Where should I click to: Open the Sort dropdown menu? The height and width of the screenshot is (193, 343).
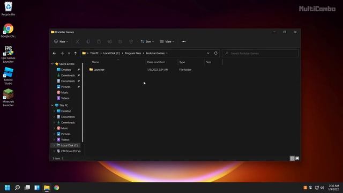pos(147,42)
